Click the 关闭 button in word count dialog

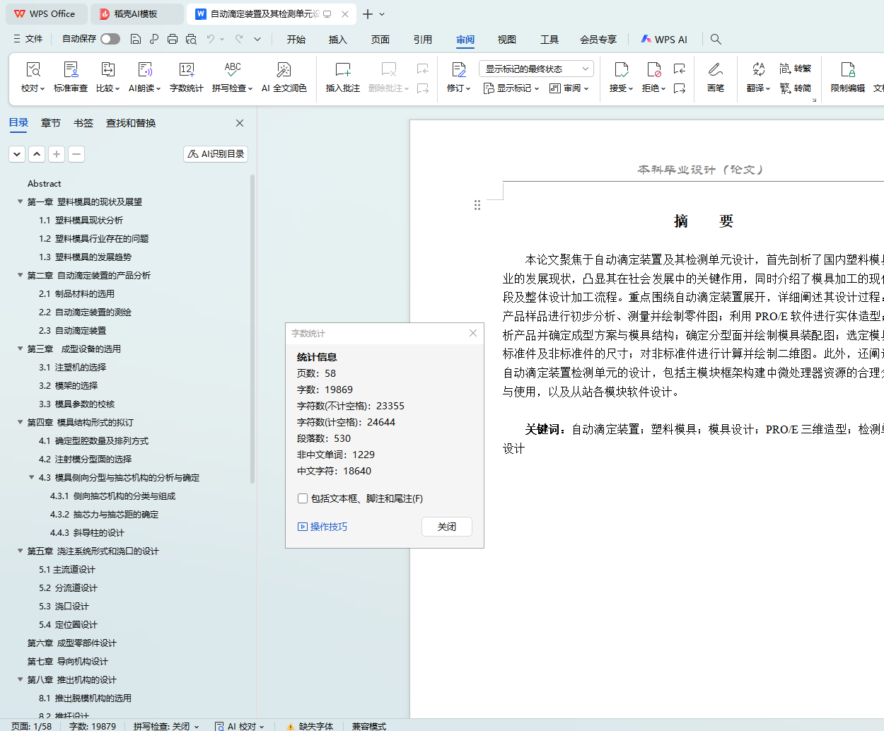446,527
